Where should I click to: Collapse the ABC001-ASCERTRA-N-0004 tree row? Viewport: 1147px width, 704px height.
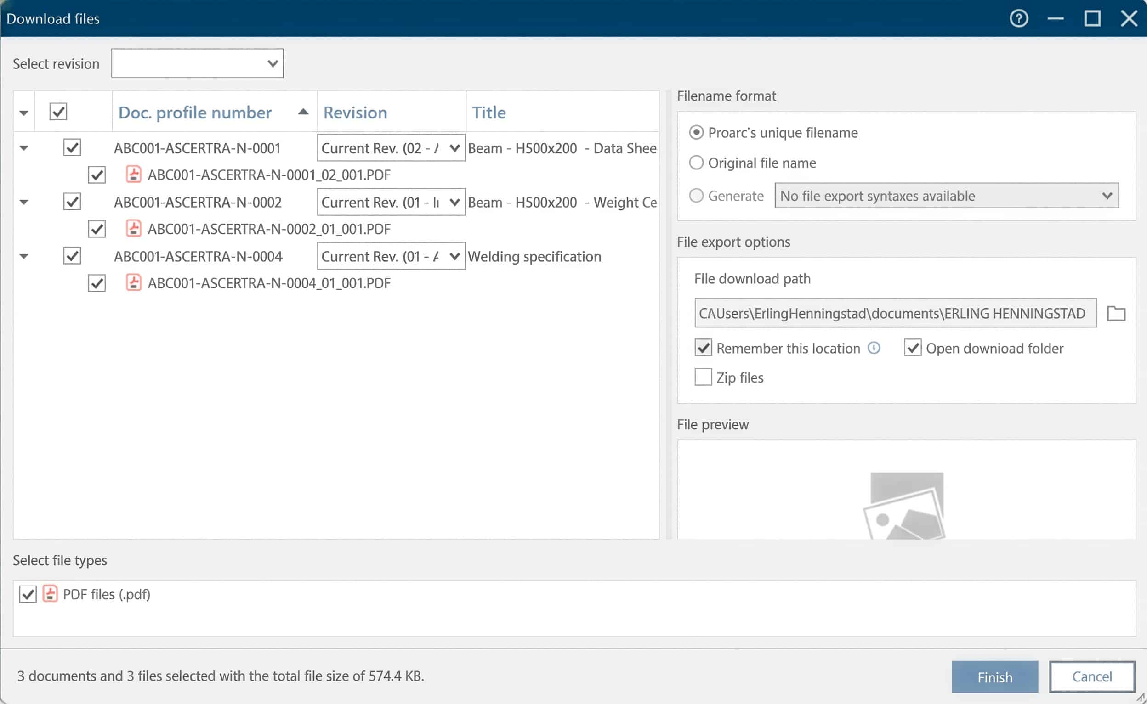point(24,256)
